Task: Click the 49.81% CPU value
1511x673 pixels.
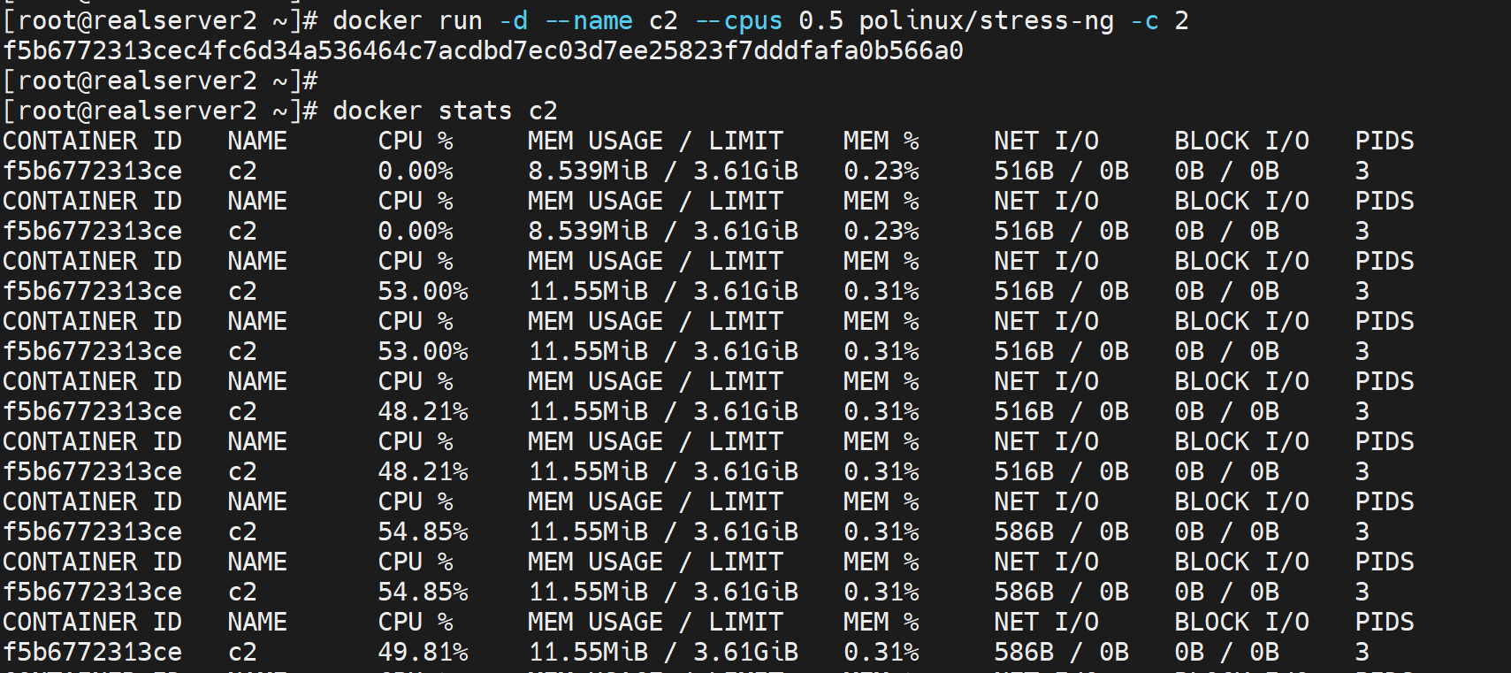Action: [423, 652]
